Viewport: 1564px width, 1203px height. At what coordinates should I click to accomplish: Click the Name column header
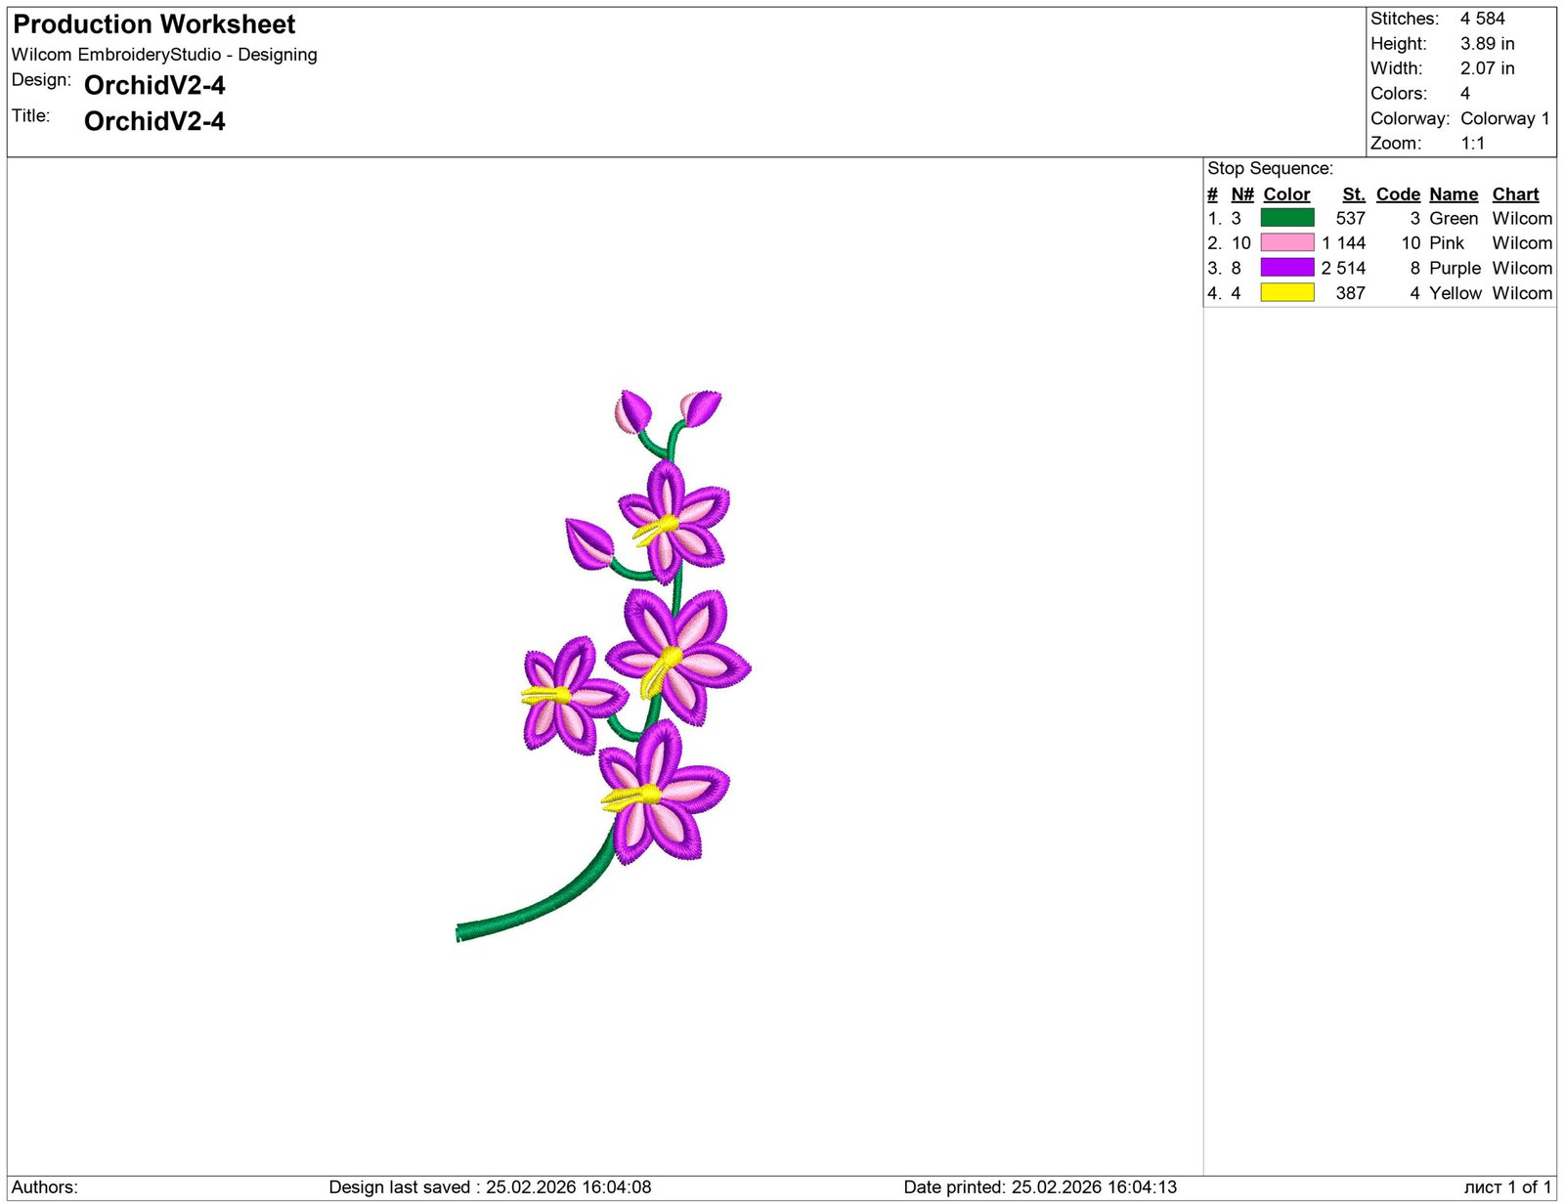pyautogui.click(x=1454, y=194)
